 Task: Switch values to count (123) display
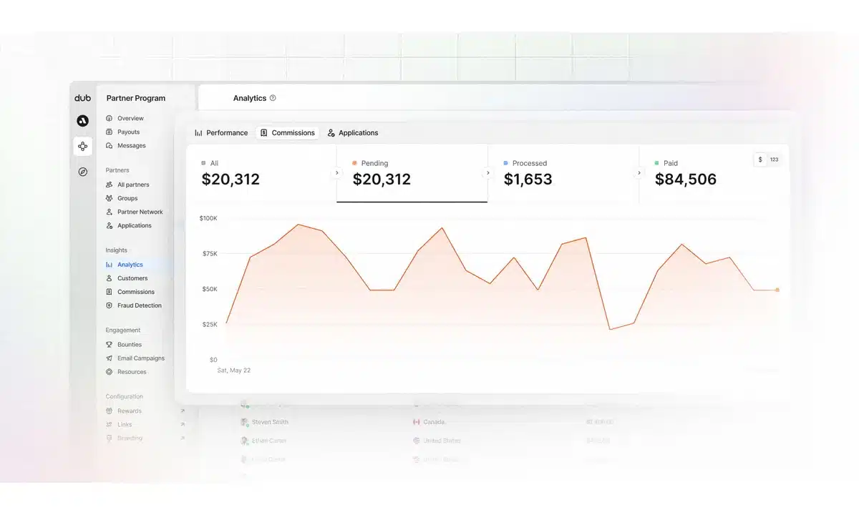pos(774,160)
